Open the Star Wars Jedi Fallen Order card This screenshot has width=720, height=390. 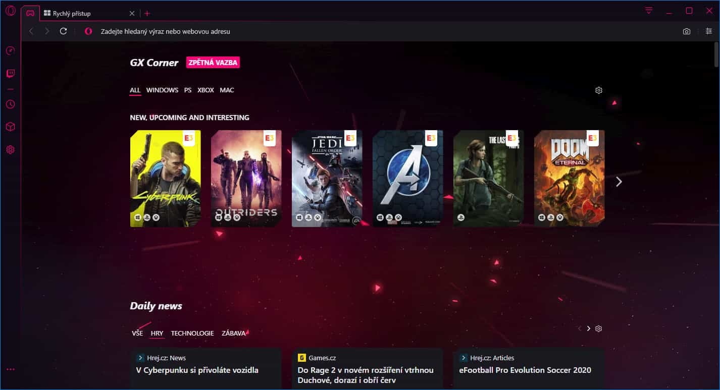coord(327,179)
